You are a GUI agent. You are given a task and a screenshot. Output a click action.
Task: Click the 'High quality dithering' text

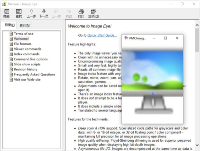click(x=94, y=141)
